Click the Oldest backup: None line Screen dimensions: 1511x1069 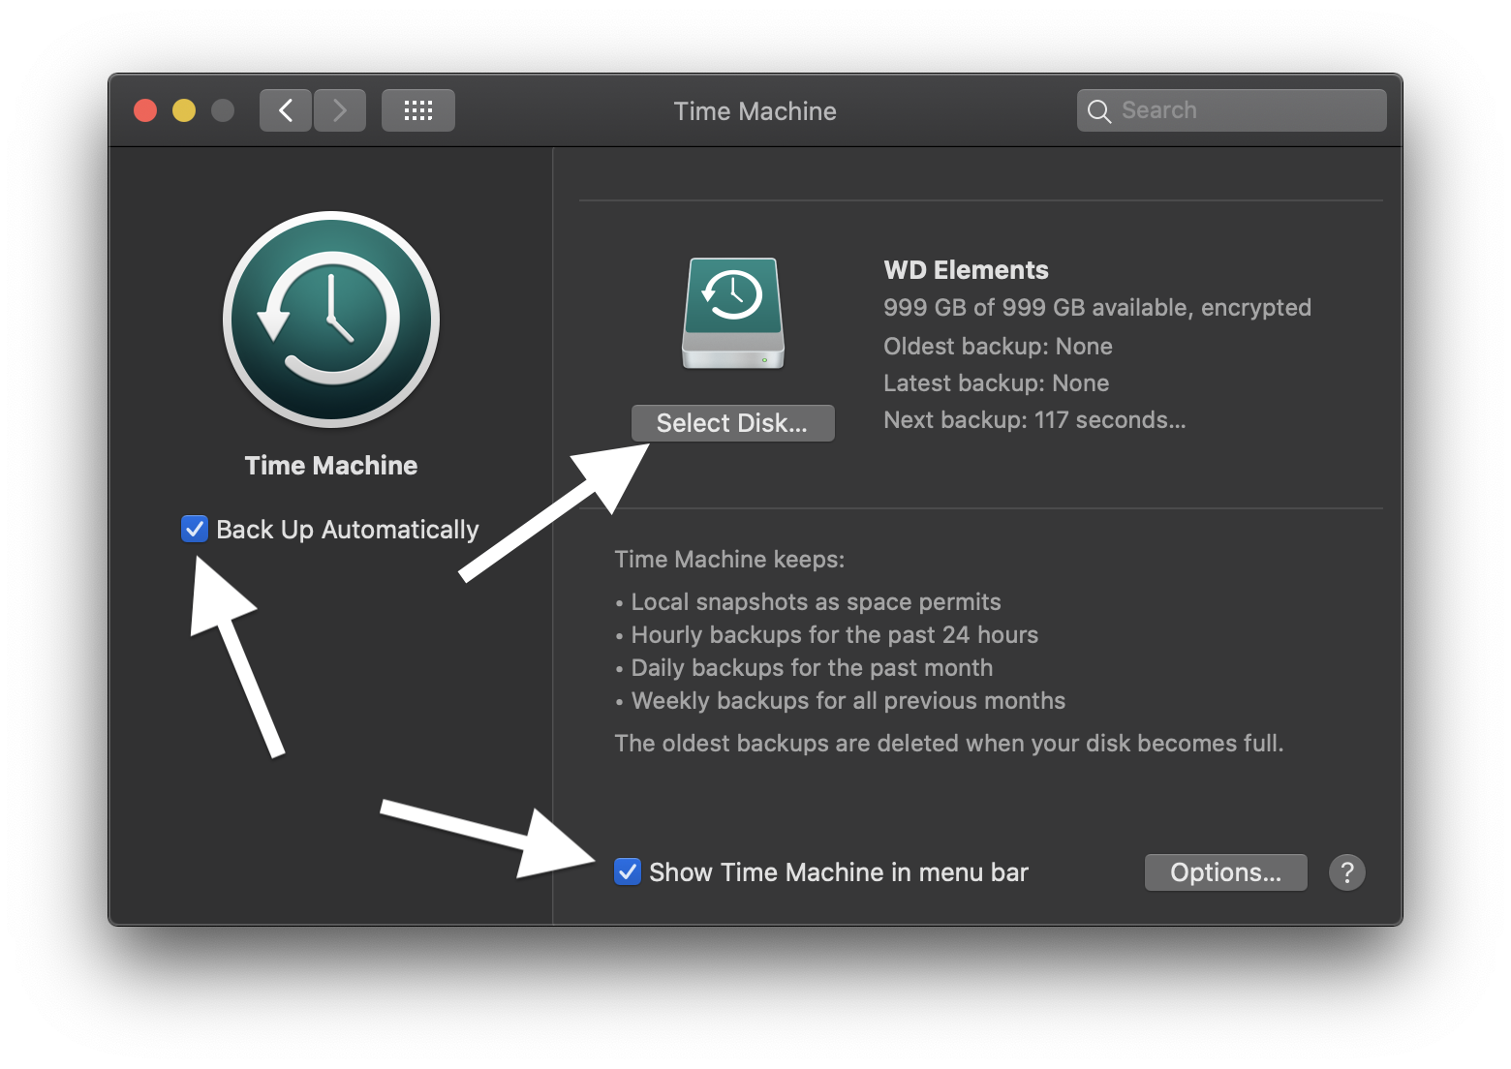click(x=998, y=347)
